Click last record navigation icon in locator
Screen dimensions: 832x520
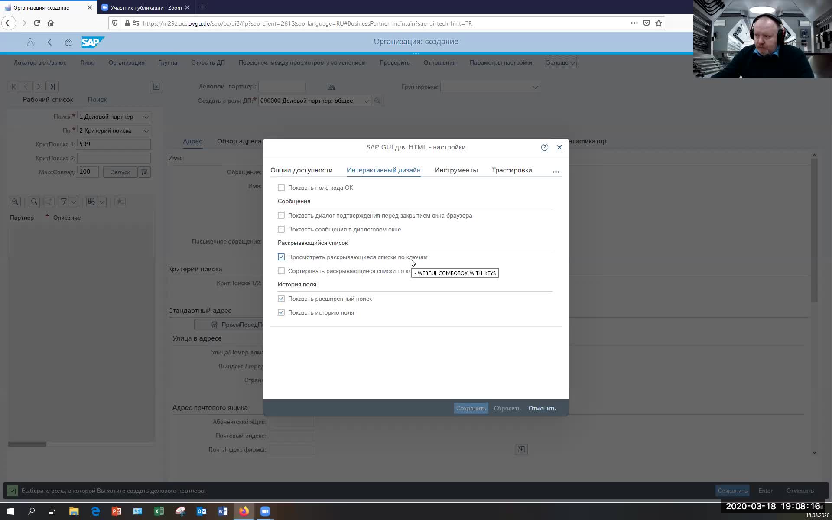pyautogui.click(x=52, y=87)
